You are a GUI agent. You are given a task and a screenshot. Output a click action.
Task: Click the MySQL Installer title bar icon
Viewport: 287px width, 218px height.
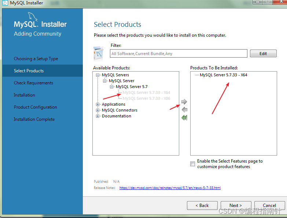tap(5, 3)
